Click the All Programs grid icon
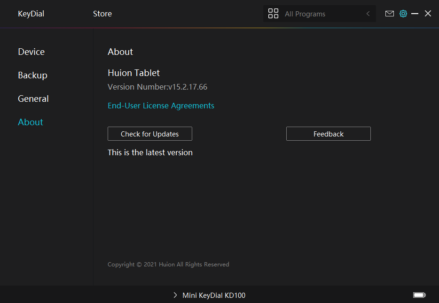The width and height of the screenshot is (439, 303). pyautogui.click(x=273, y=14)
